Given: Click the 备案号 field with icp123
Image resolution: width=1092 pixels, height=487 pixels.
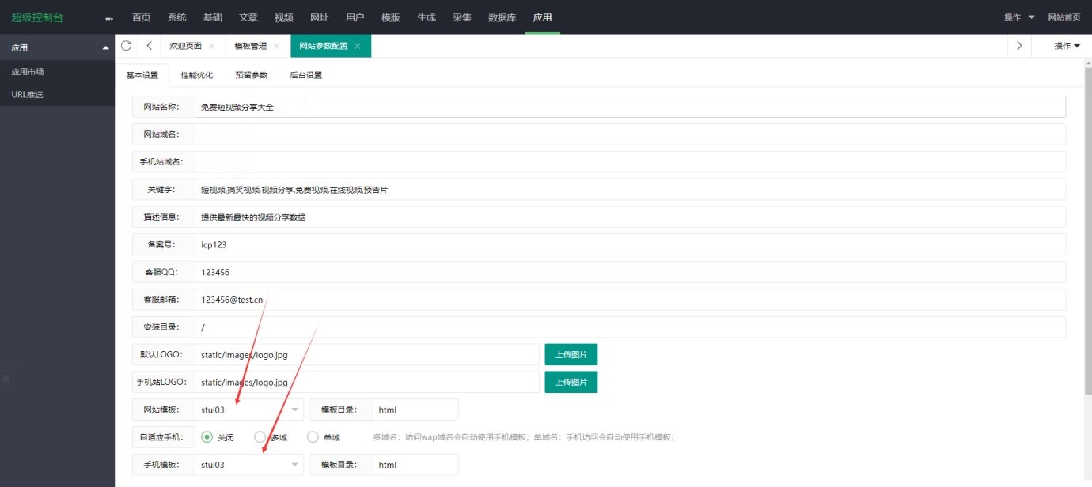Looking at the screenshot, I should [x=630, y=244].
